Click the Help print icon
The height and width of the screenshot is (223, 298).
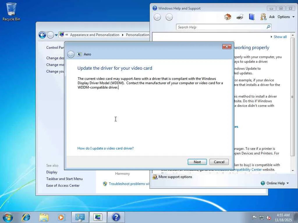(x=240, y=17)
